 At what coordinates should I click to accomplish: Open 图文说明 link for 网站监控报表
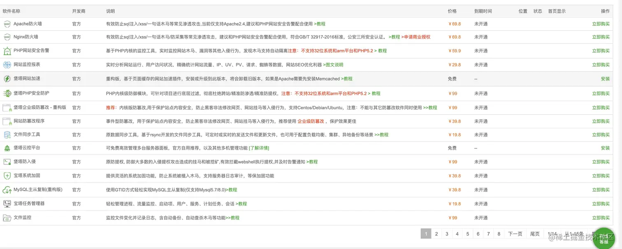(x=333, y=65)
